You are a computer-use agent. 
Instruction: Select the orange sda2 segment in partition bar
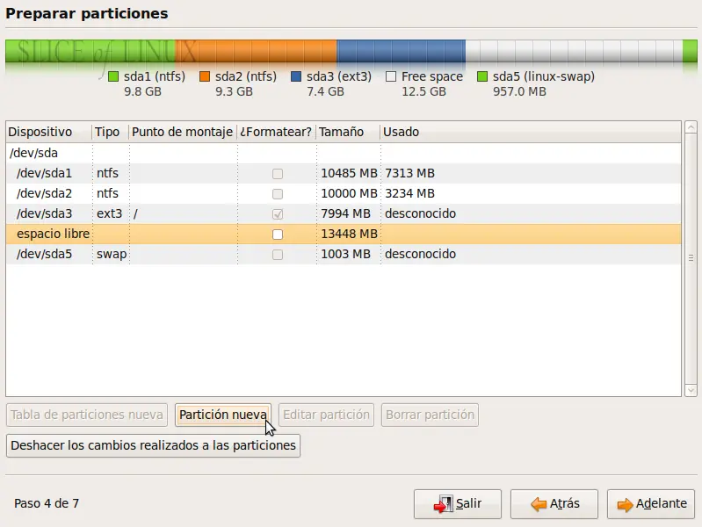click(x=256, y=51)
